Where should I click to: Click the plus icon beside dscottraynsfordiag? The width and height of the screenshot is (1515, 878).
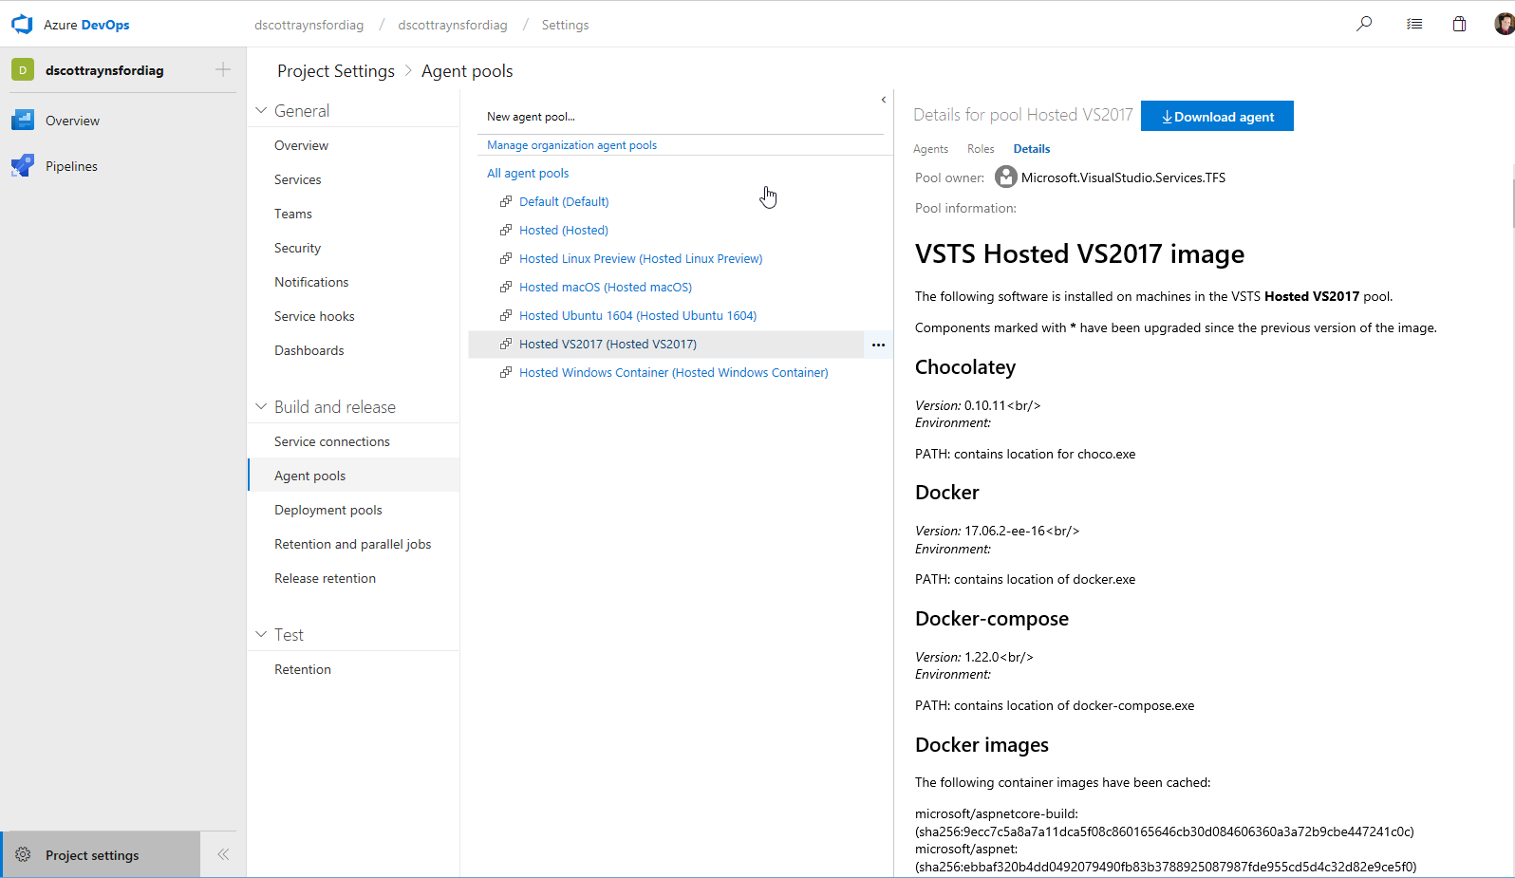point(223,69)
